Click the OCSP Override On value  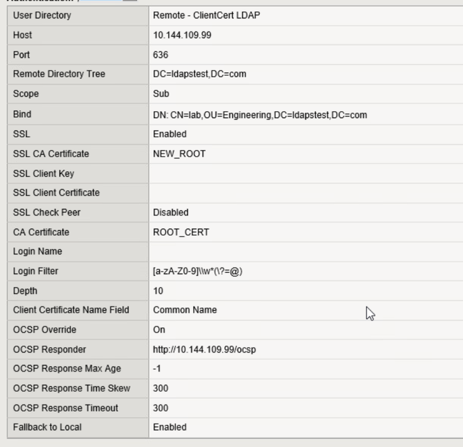click(159, 330)
